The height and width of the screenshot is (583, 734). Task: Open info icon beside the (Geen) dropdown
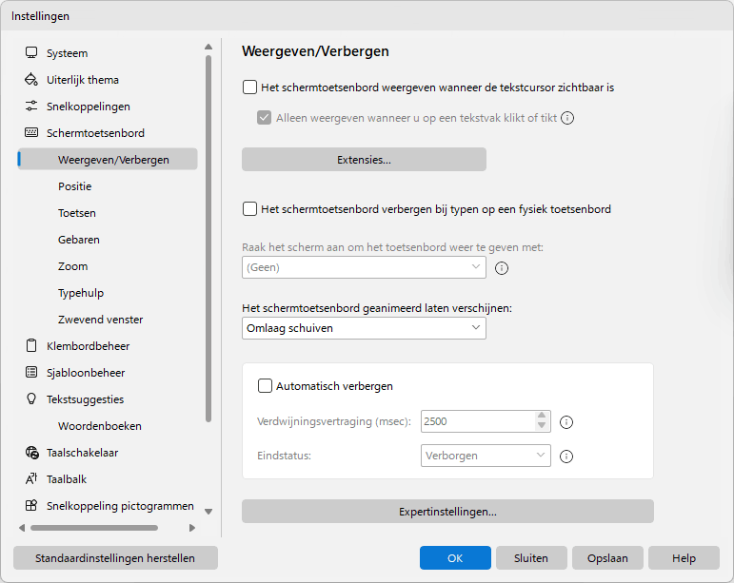tap(502, 268)
